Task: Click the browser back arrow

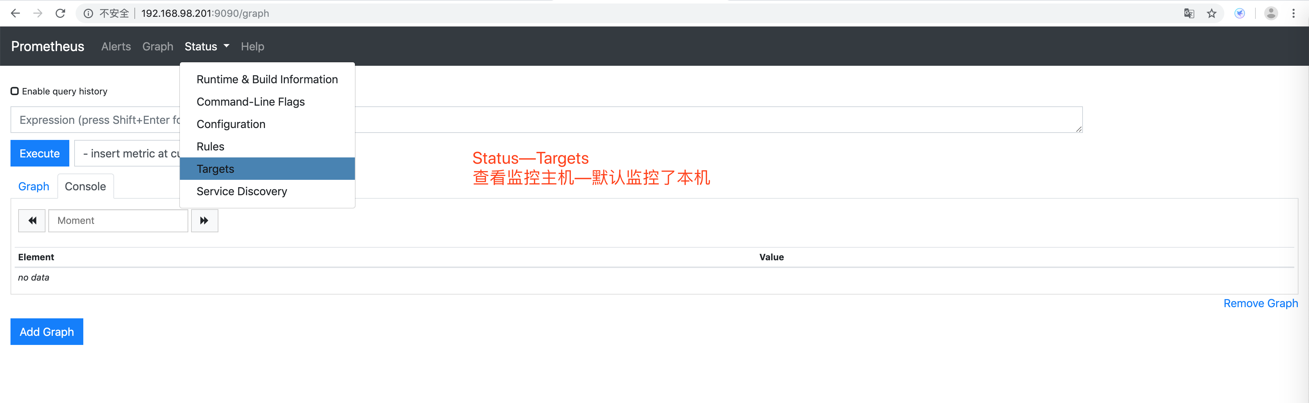Action: [15, 13]
